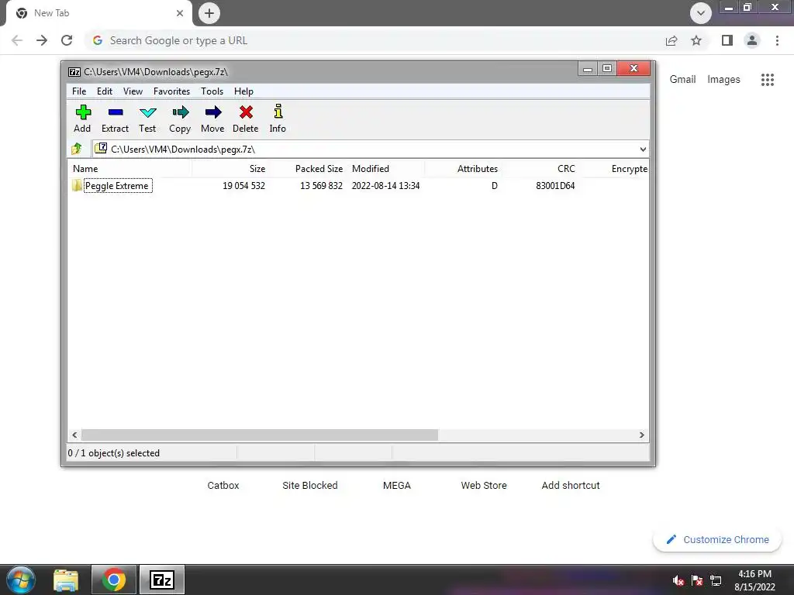Sort by the Packed Size column
This screenshot has width=794, height=595.
point(309,168)
